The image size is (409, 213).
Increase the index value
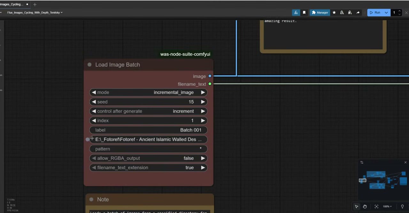pyautogui.click(x=203, y=121)
